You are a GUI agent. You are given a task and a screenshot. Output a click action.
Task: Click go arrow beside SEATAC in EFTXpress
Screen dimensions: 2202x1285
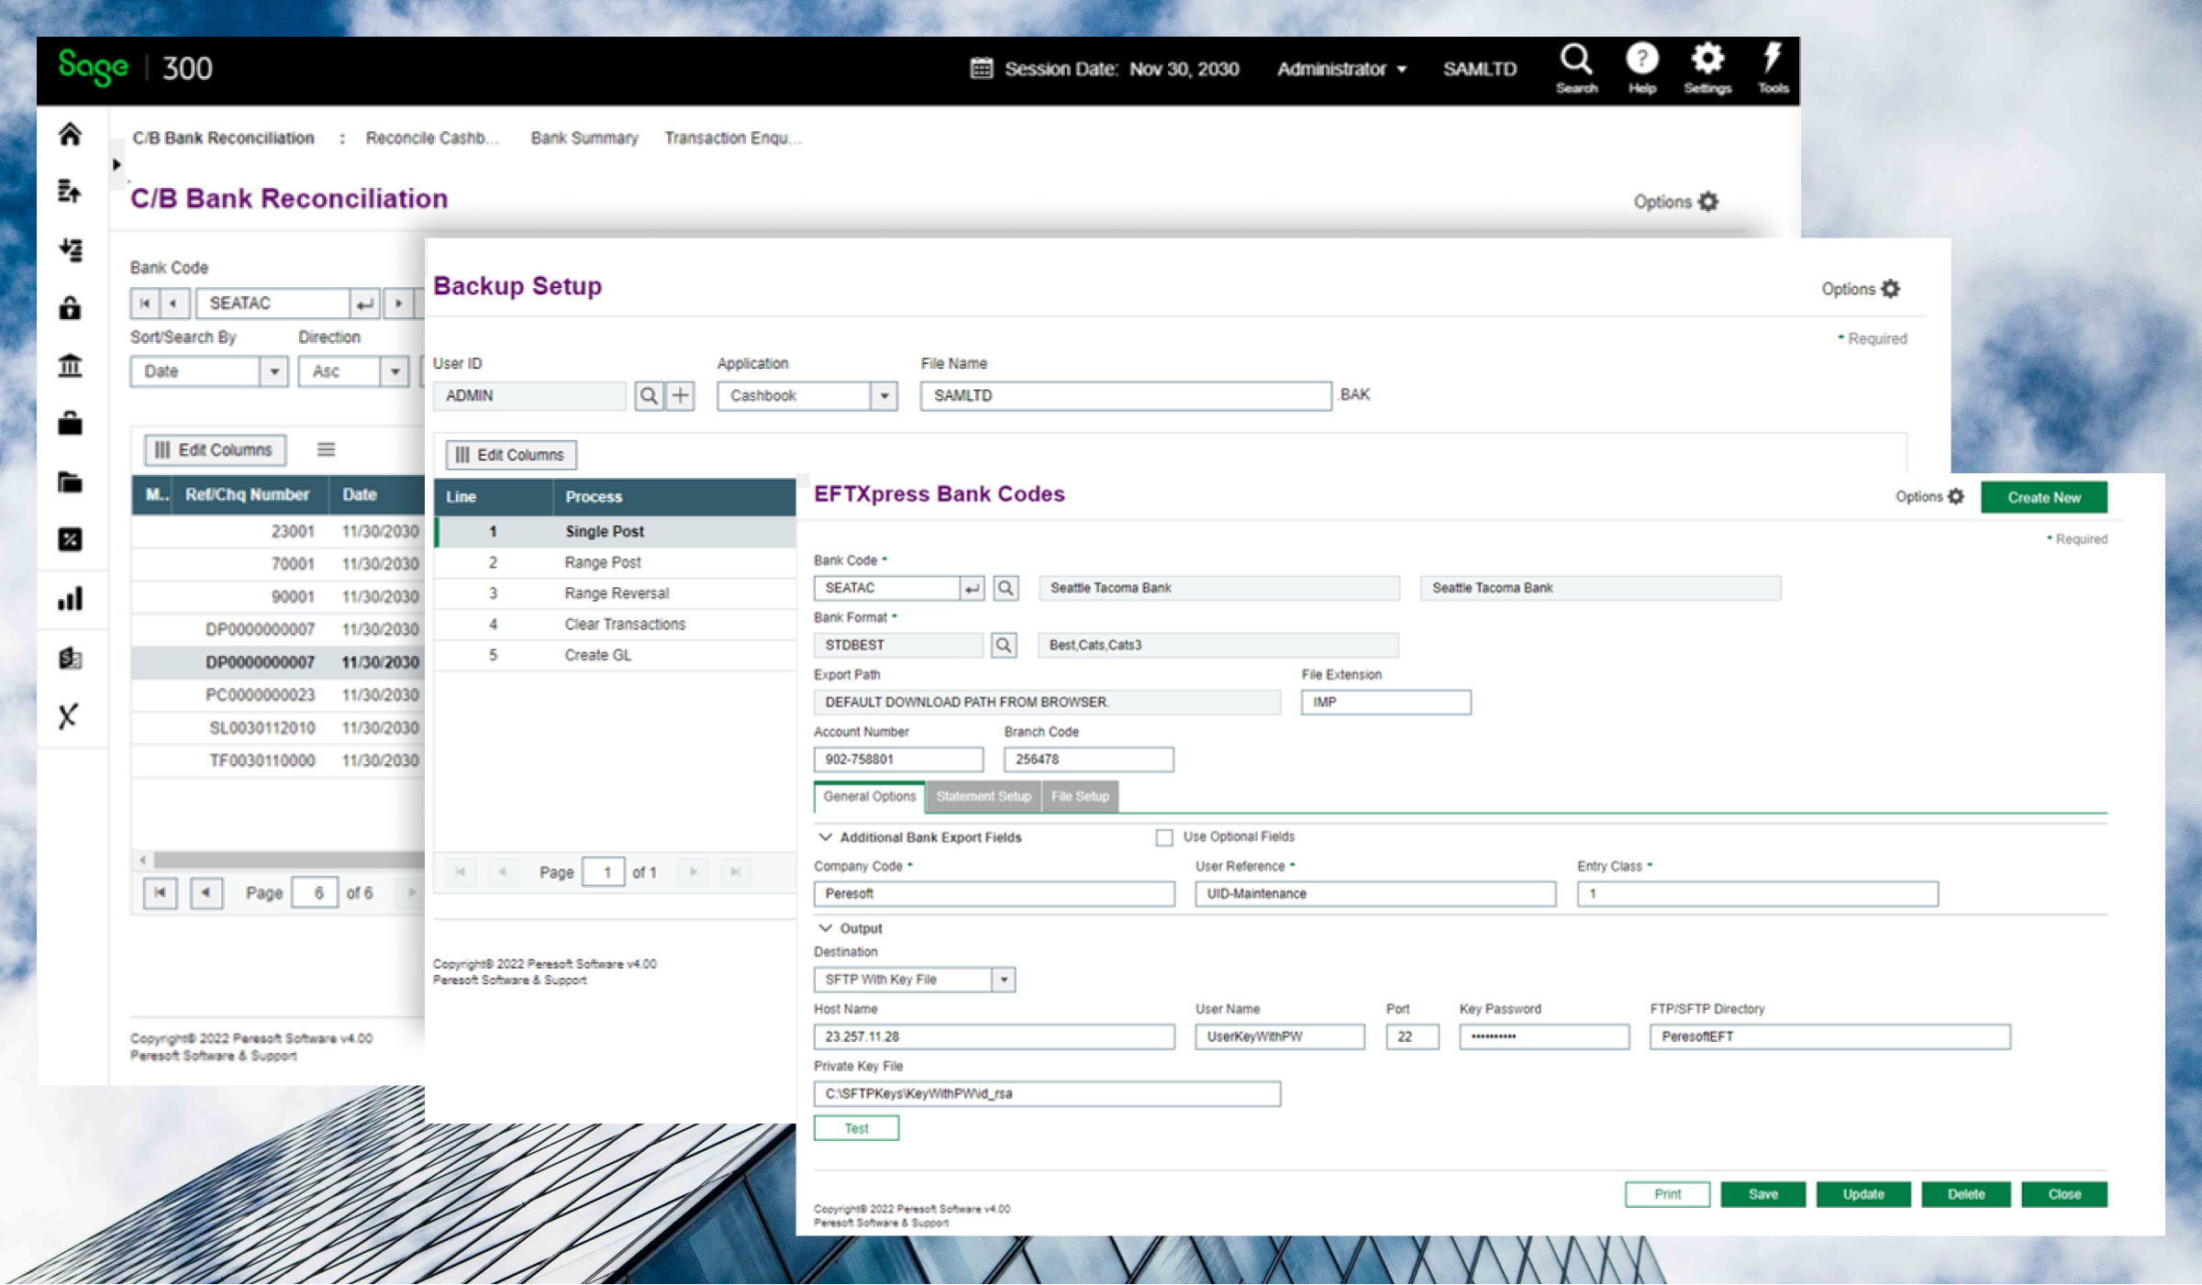tap(972, 588)
